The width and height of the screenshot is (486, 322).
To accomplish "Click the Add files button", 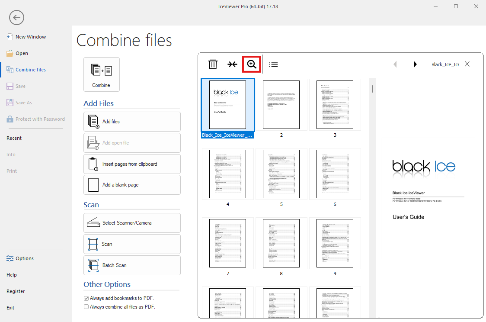I will point(132,122).
